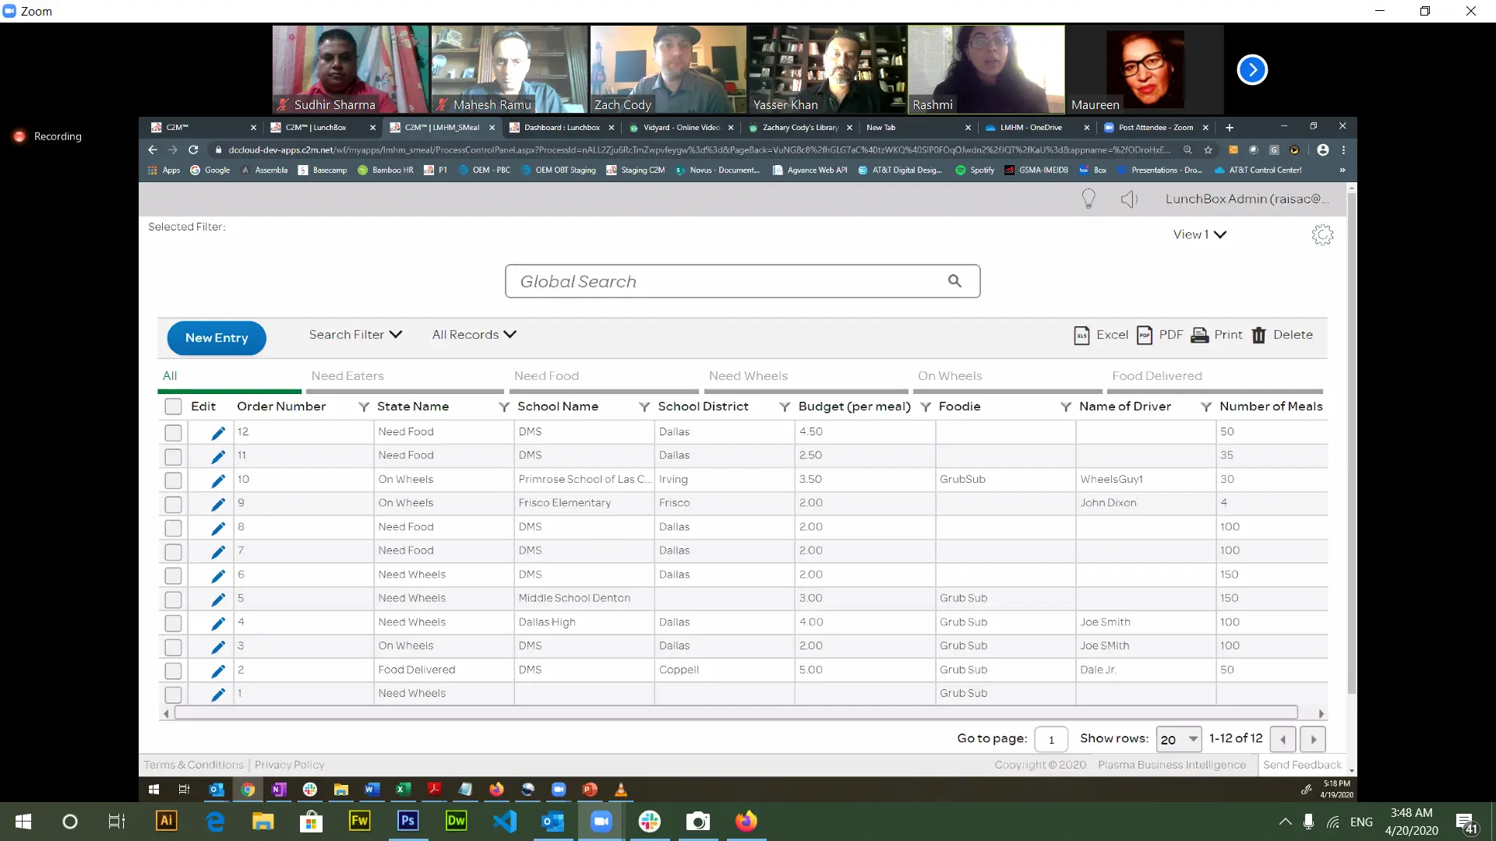The height and width of the screenshot is (841, 1496).
Task: Click the lightbulb icon in the header
Action: pyautogui.click(x=1088, y=199)
